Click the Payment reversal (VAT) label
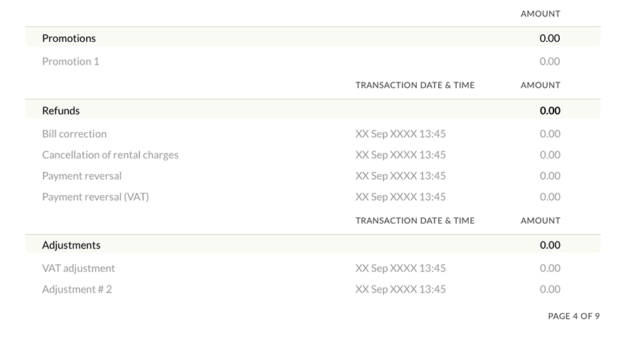626x338 pixels. [95, 197]
